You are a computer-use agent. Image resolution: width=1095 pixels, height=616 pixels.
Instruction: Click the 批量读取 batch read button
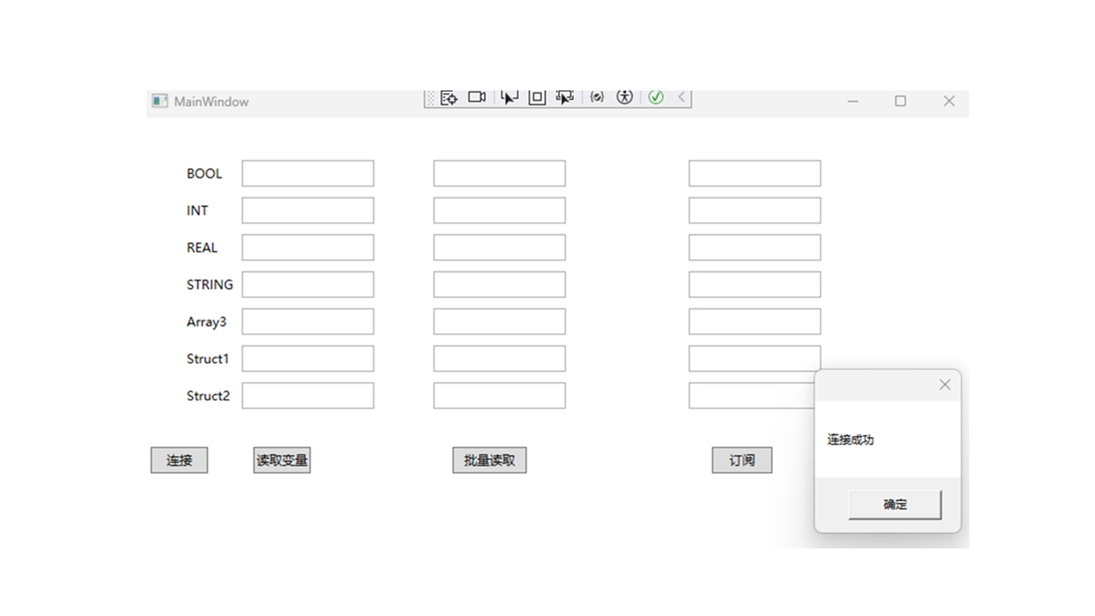click(489, 460)
